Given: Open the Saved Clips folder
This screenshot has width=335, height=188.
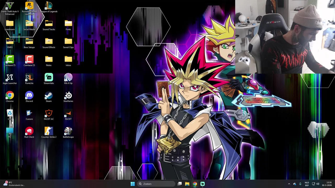Looking at the screenshot, I should pos(68,43).
